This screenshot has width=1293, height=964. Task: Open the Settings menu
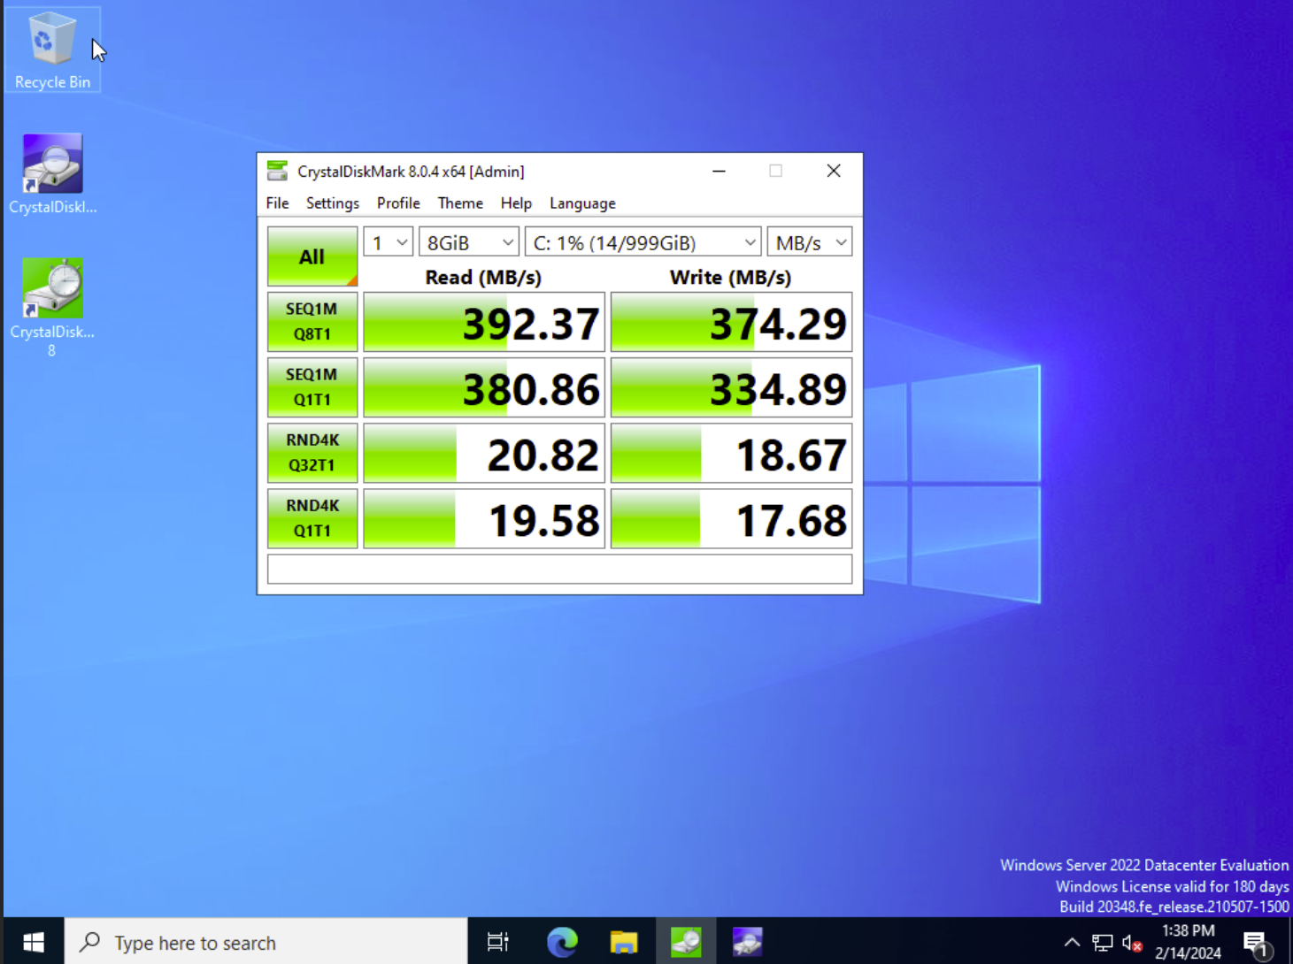[x=333, y=203]
